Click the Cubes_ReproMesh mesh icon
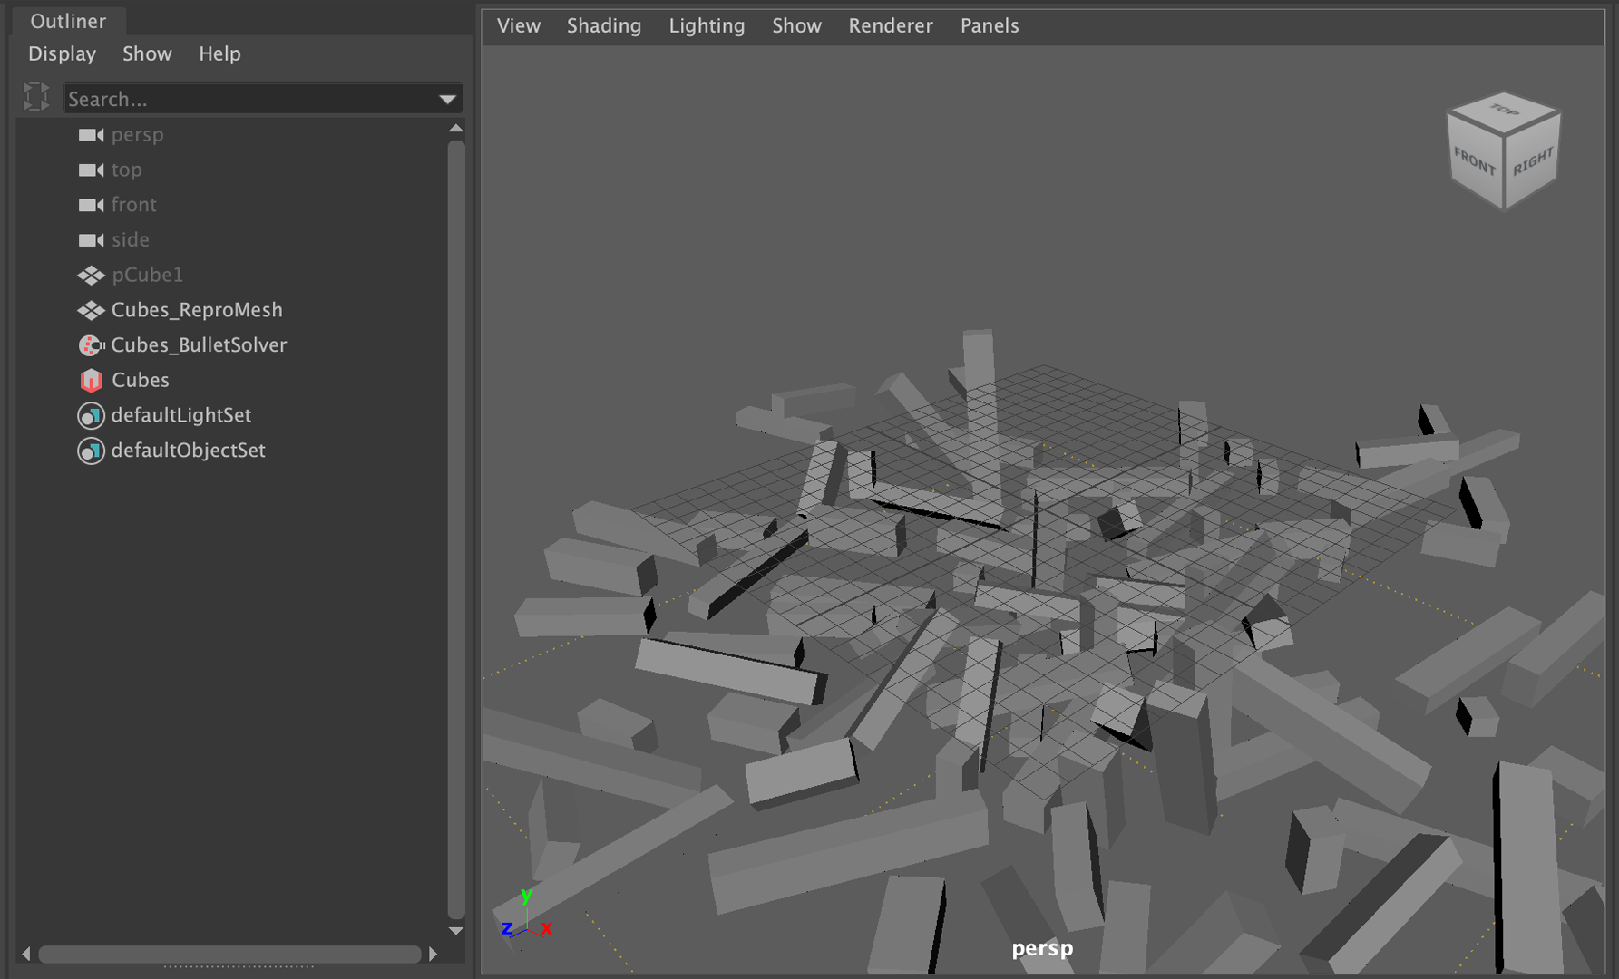Image resolution: width=1619 pixels, height=979 pixels. (x=91, y=311)
